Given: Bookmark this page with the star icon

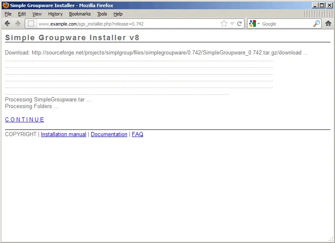Looking at the screenshot, I should [x=224, y=23].
